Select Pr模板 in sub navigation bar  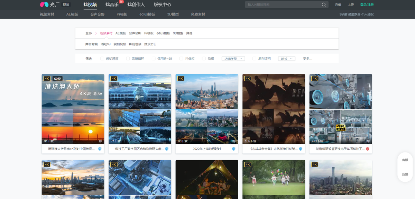coord(122,14)
